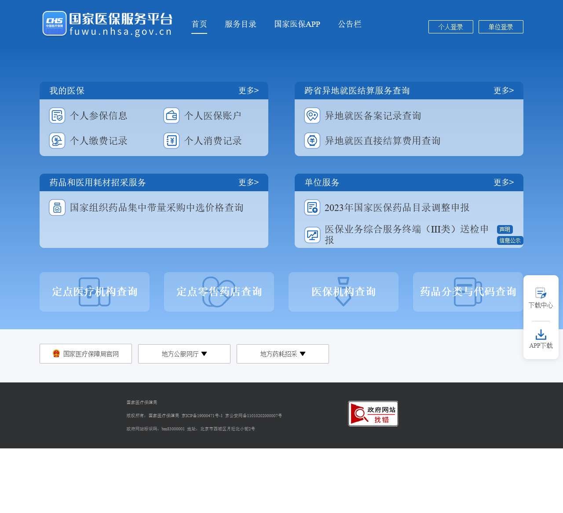Screen dimensions: 563x513
Task: Go to the 首页 tab
Action: click(x=199, y=24)
